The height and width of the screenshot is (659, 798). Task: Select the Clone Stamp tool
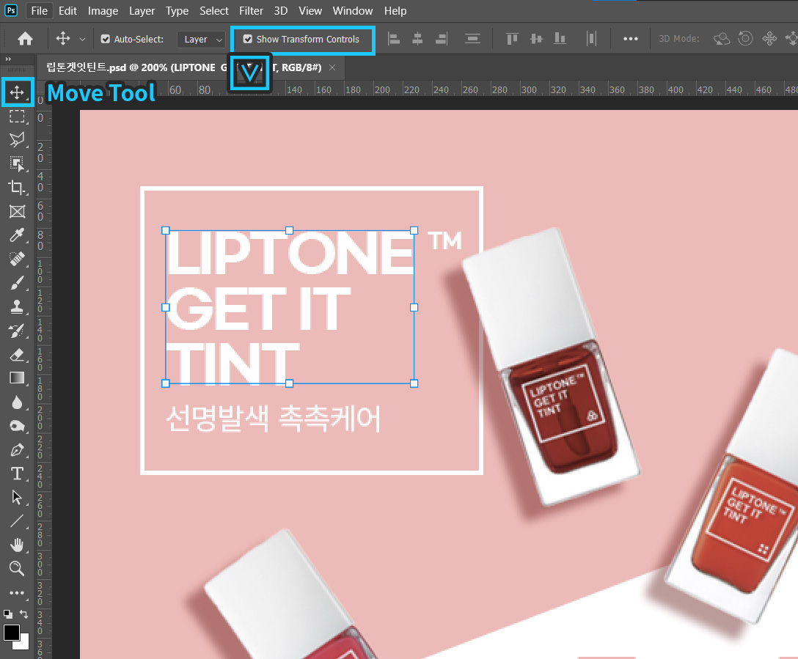pos(17,306)
